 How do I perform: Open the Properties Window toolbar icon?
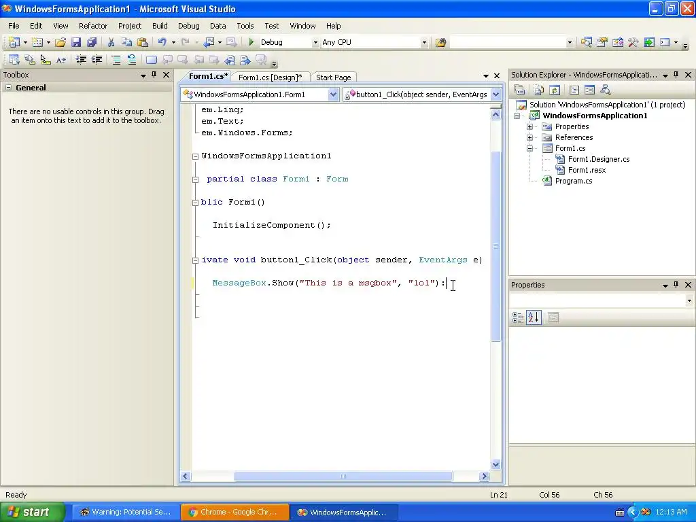[602, 42]
